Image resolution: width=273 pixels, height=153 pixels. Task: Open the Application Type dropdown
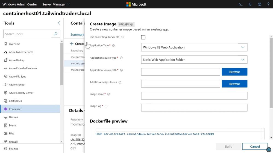[194, 47]
